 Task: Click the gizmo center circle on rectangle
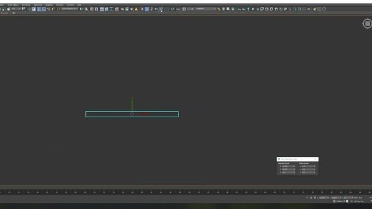[x=132, y=114]
